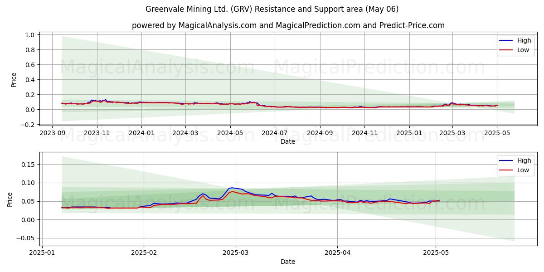
Task: Click the '0.10' price tick on bottom chart
Action: [x=29, y=183]
